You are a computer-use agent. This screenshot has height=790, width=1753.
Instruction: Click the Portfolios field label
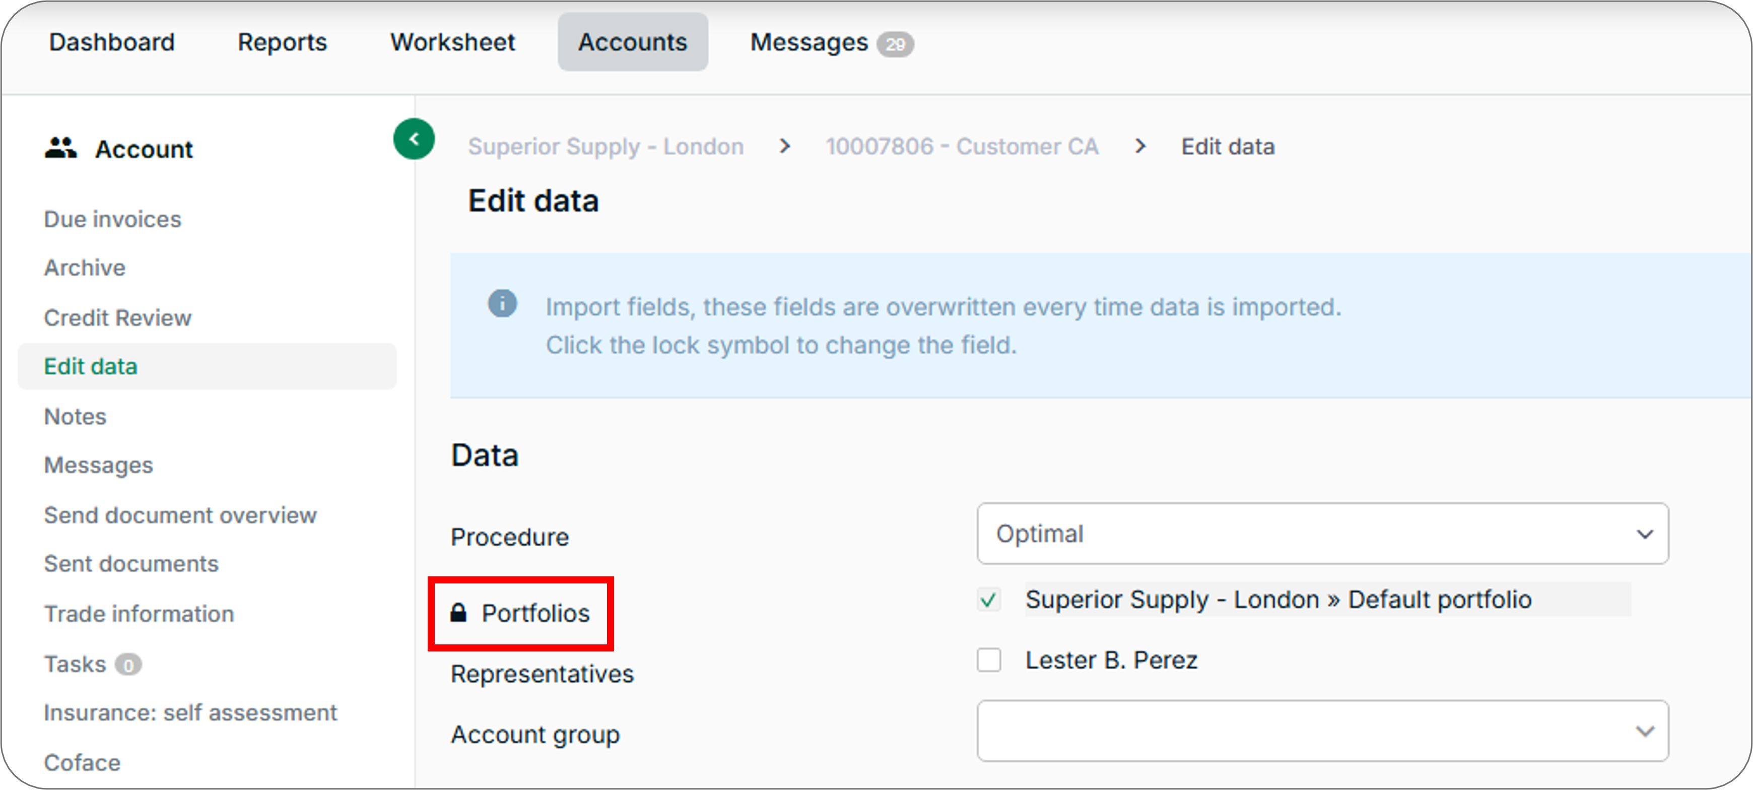coord(535,613)
